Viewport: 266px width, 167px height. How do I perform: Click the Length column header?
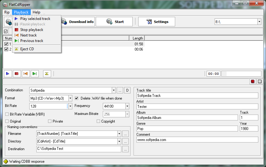point(137,38)
